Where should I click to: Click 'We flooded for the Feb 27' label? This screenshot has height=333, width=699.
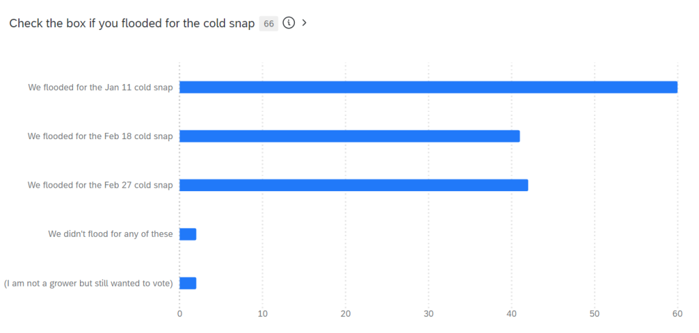click(x=100, y=185)
